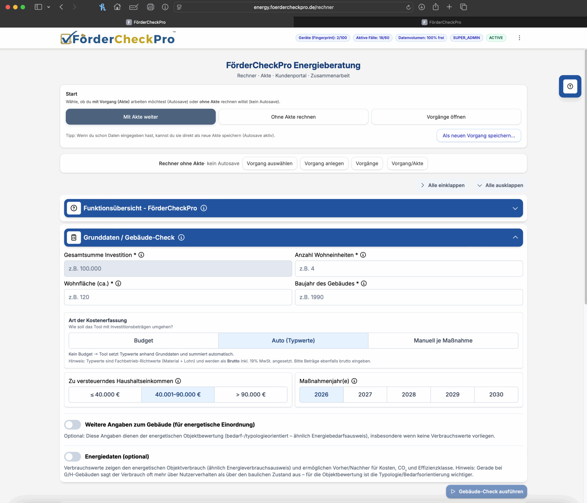Click info icon next to Maßnahmenjahr(e)
This screenshot has width=587, height=503.
click(x=354, y=381)
